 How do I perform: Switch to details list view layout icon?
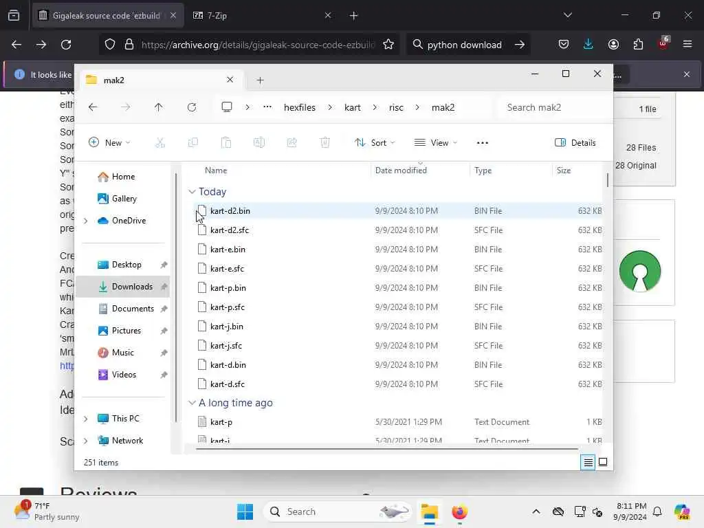588,462
